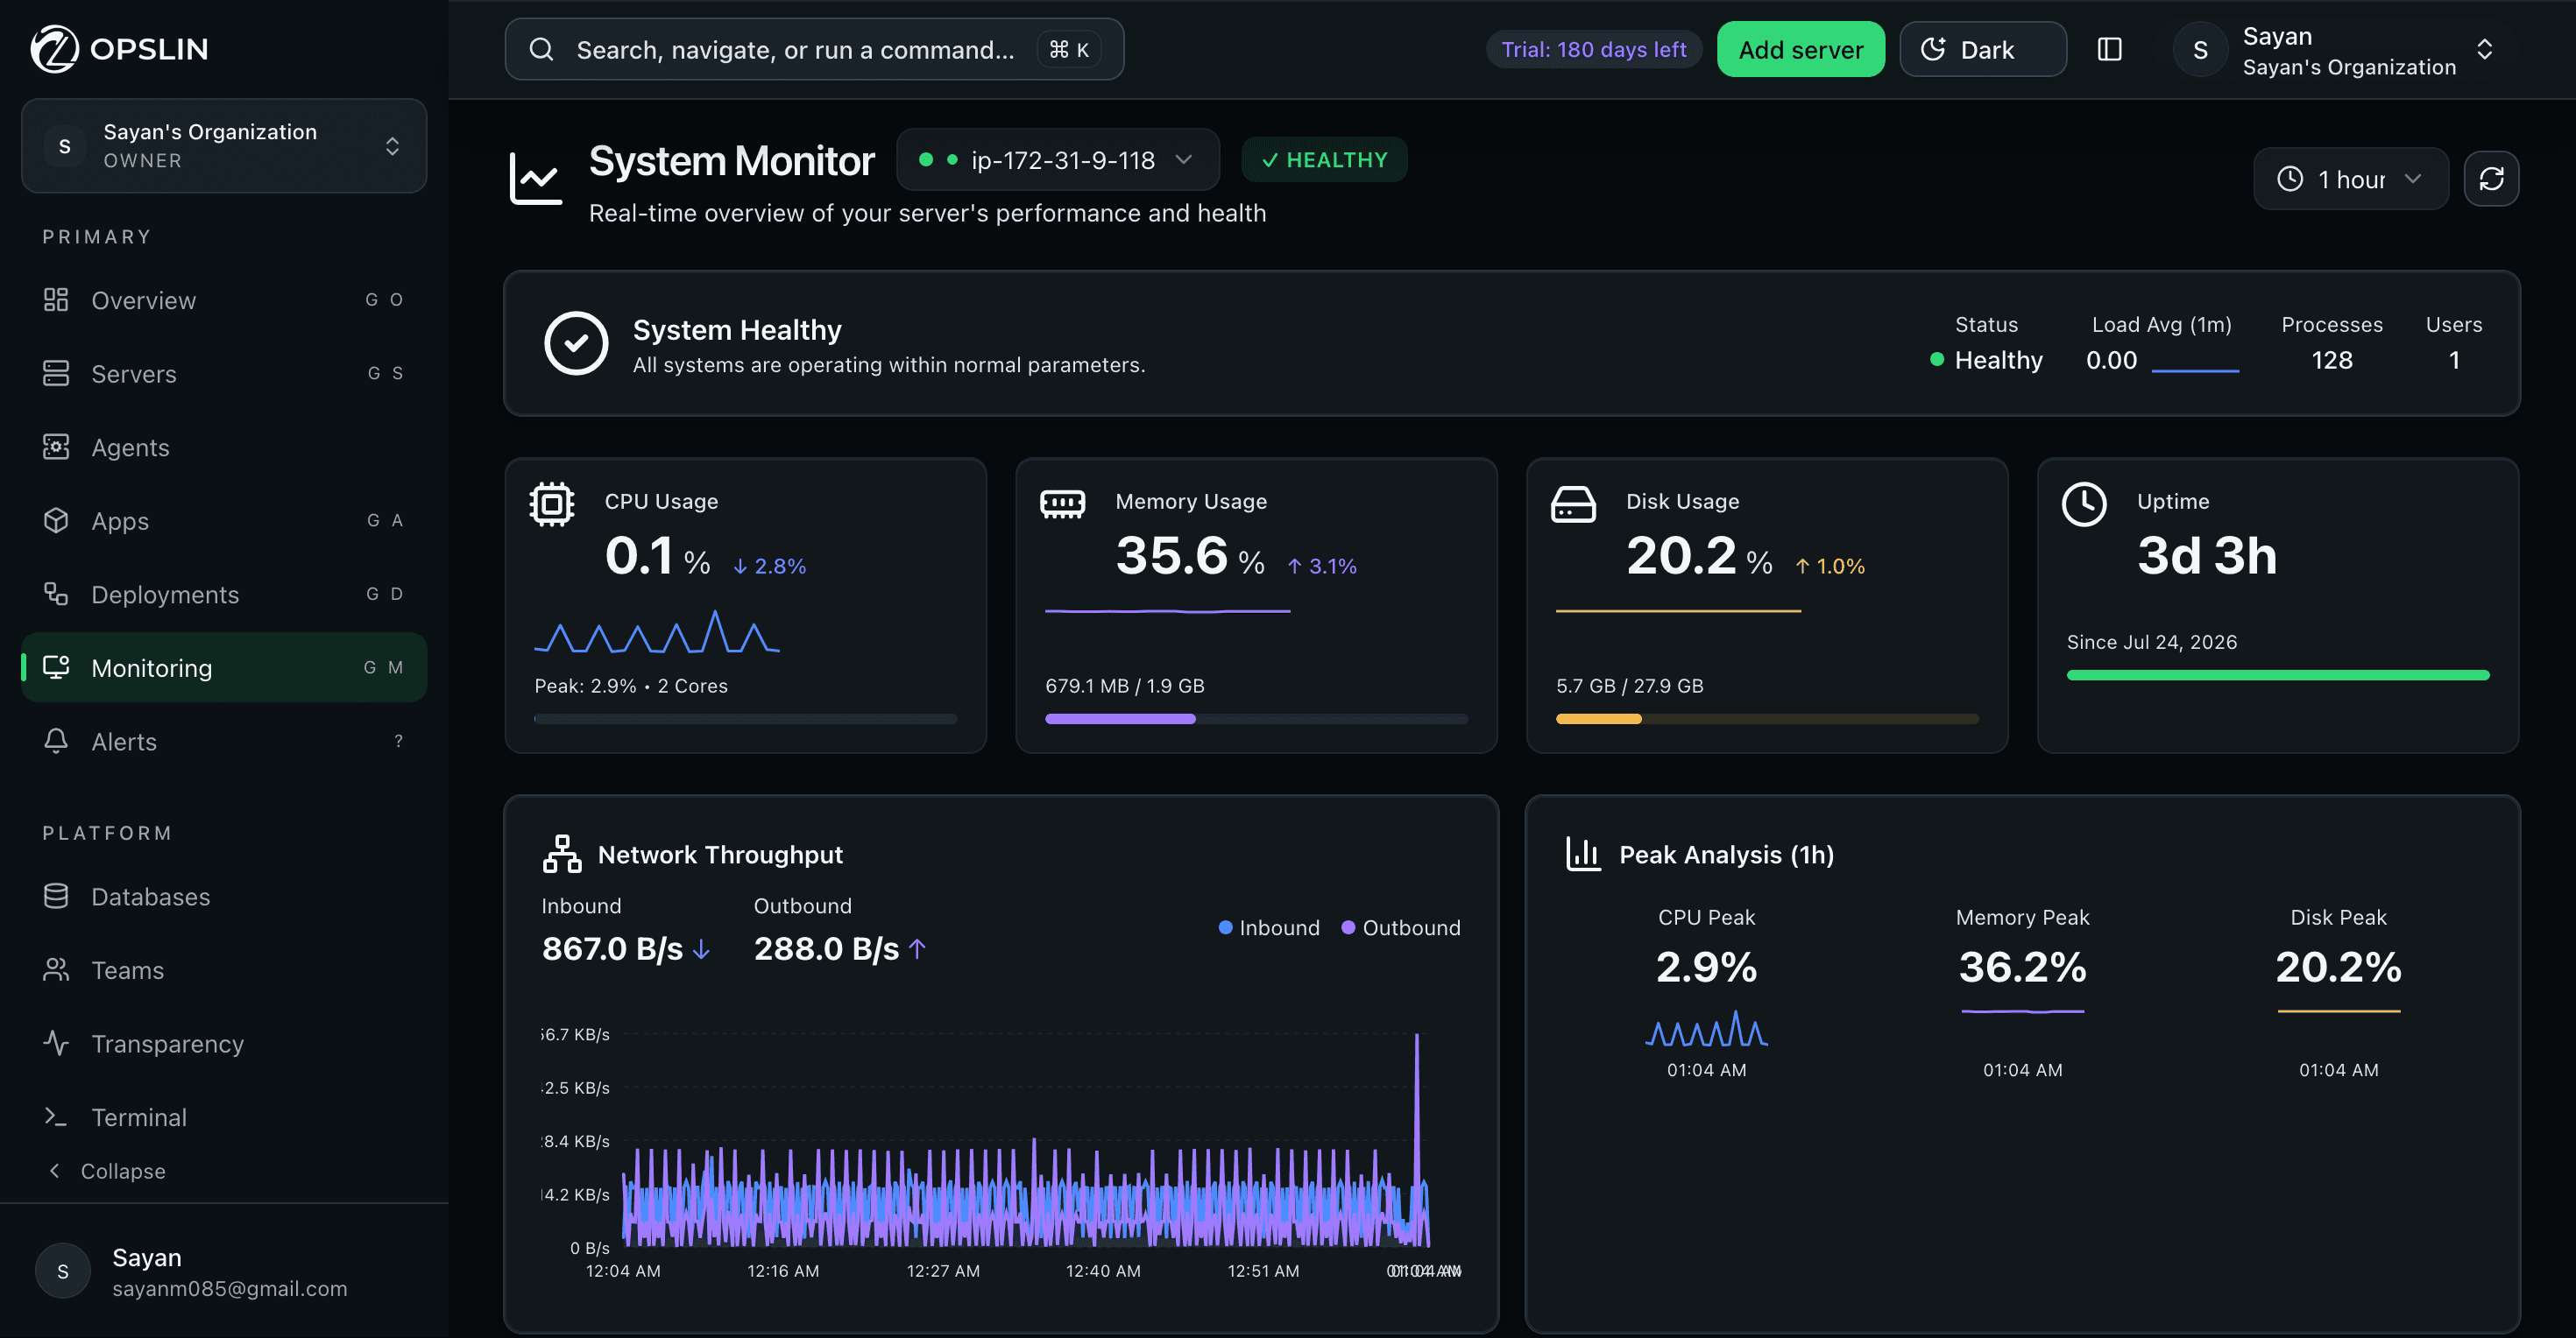Screen dimensions: 2576x1338
Task: Click the HEALTHY status badge
Action: pyautogui.click(x=1324, y=160)
